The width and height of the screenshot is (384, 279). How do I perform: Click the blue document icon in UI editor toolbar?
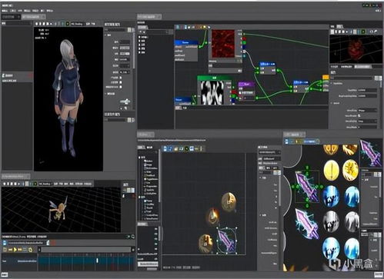pyautogui.click(x=165, y=148)
